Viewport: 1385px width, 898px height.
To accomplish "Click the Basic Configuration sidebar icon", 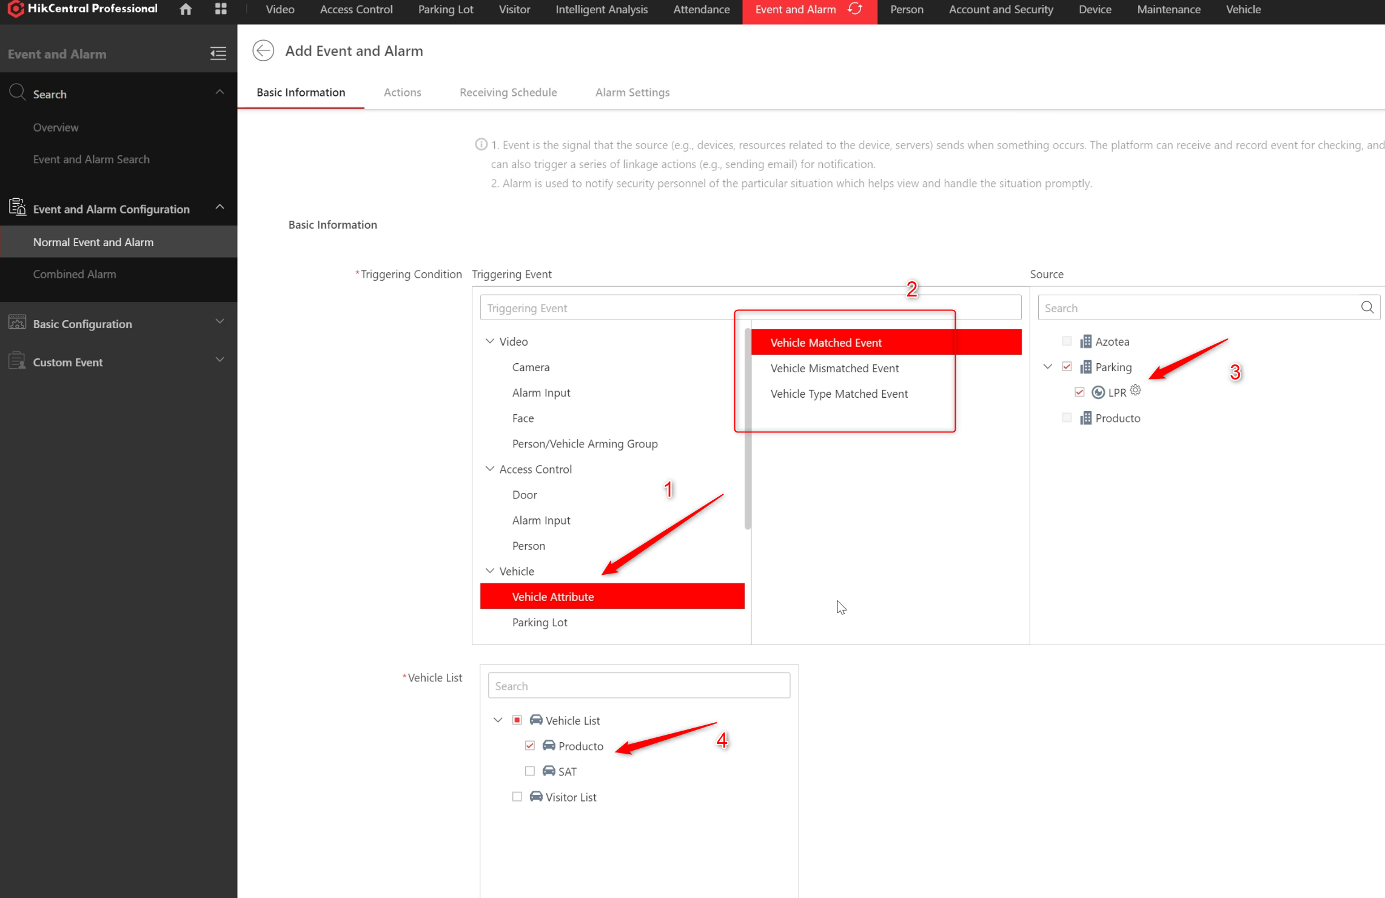I will coord(17,323).
